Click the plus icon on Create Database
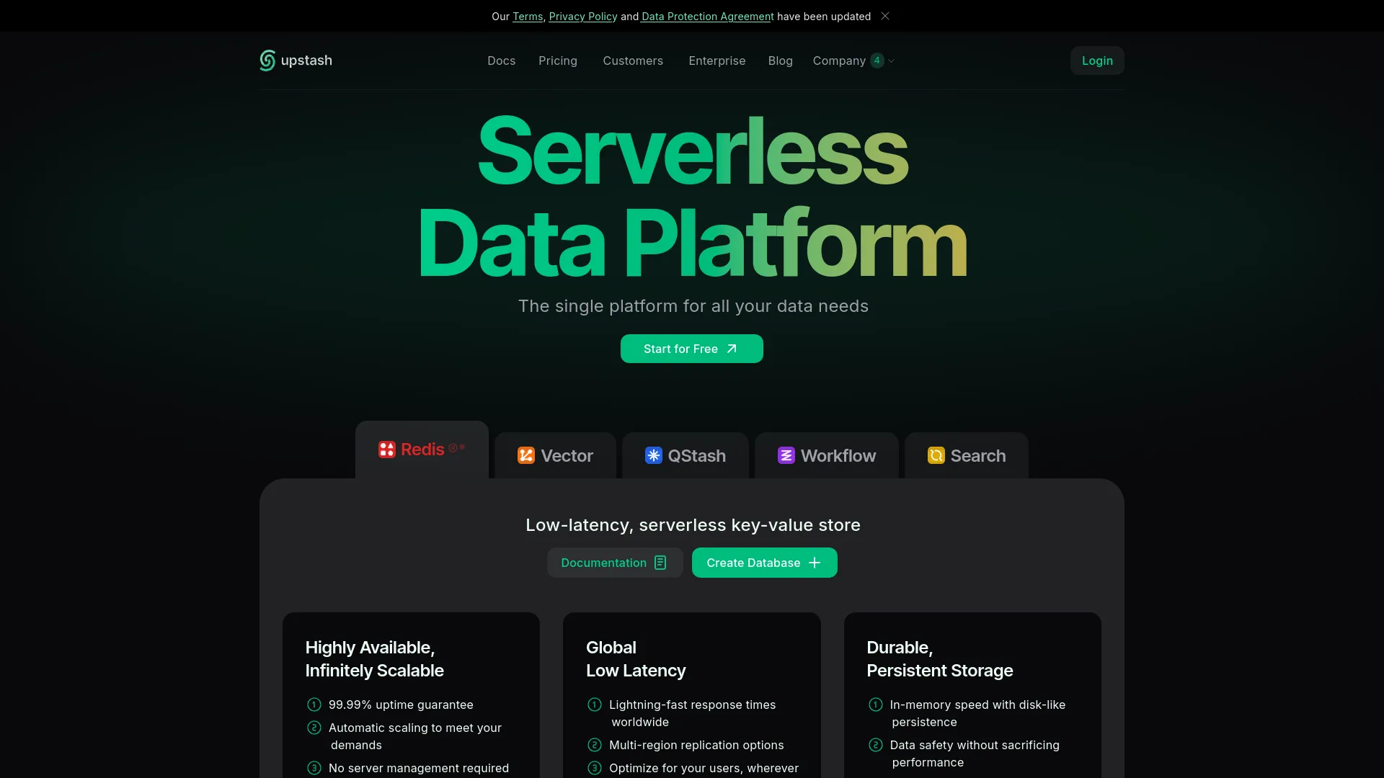Screen dimensions: 1384x778 point(815,563)
